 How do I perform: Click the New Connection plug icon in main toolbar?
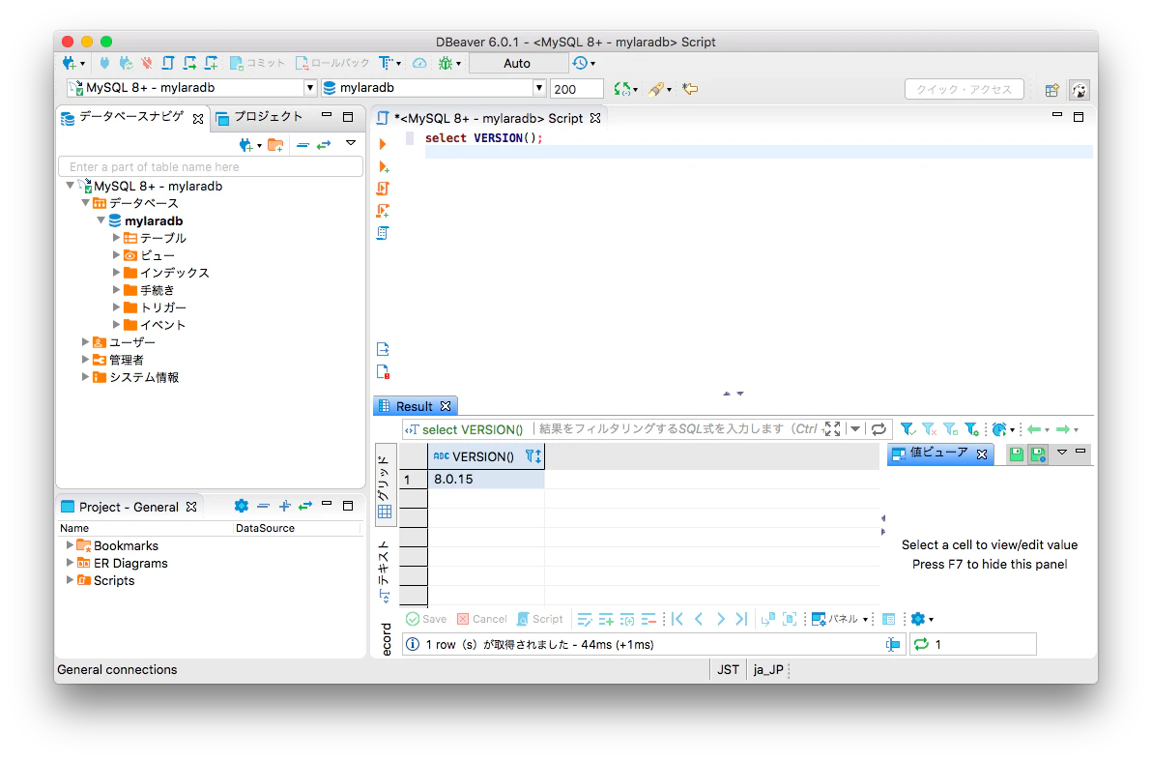tap(69, 63)
